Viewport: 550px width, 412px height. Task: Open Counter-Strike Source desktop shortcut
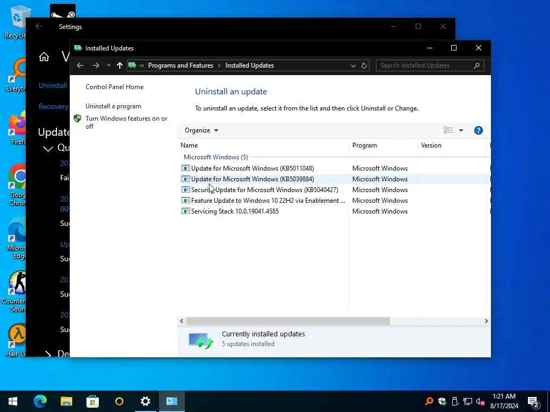pyautogui.click(x=15, y=291)
